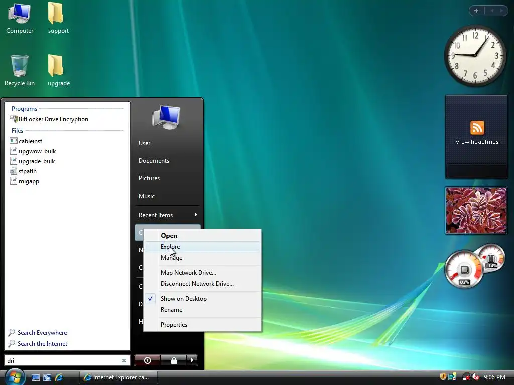Click the taskbar clock 9:06 PM
Viewport: 514px width, 385px height.
[x=494, y=377]
